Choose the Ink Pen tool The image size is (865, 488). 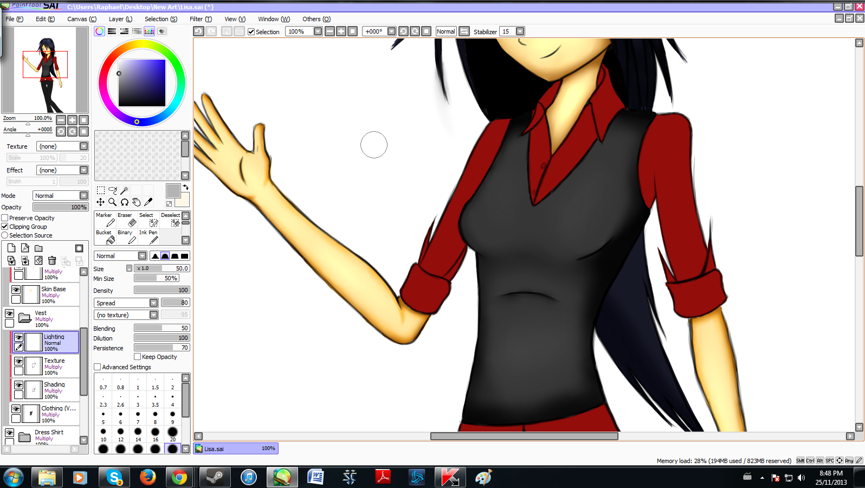tap(149, 237)
